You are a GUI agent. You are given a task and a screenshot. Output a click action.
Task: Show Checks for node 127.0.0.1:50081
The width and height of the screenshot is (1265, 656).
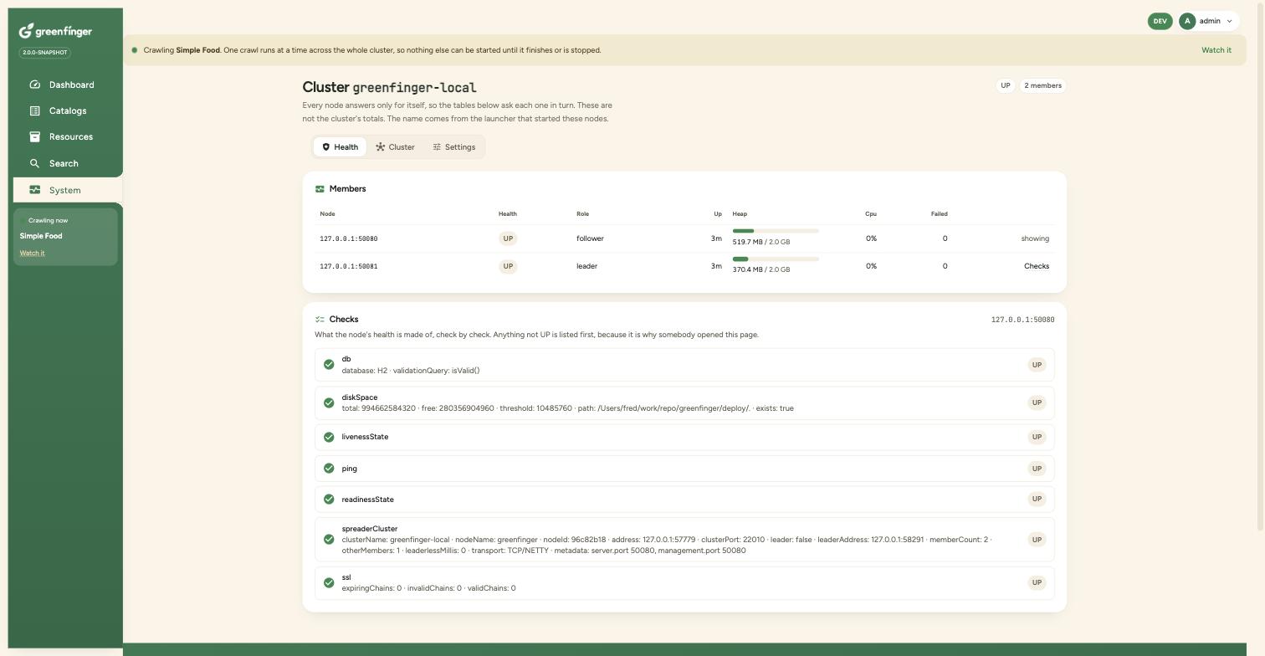(x=1037, y=266)
